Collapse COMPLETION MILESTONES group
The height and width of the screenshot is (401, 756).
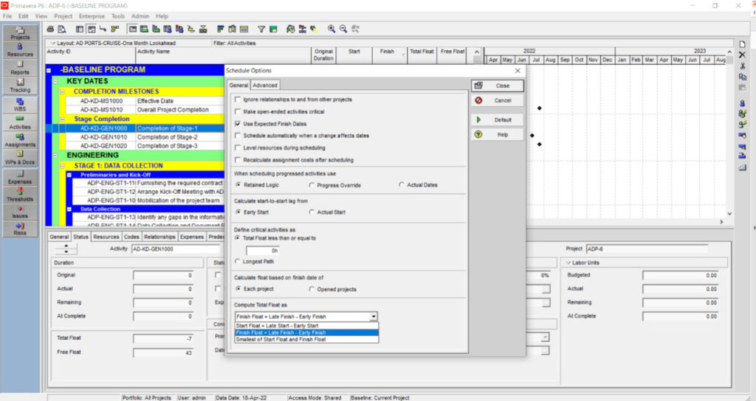point(62,91)
